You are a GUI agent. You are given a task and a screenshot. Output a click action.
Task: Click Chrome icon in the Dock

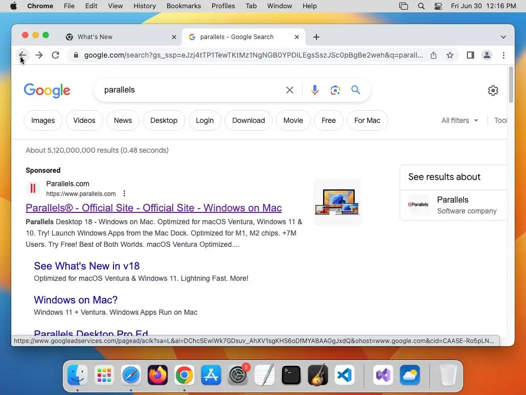coord(184,375)
